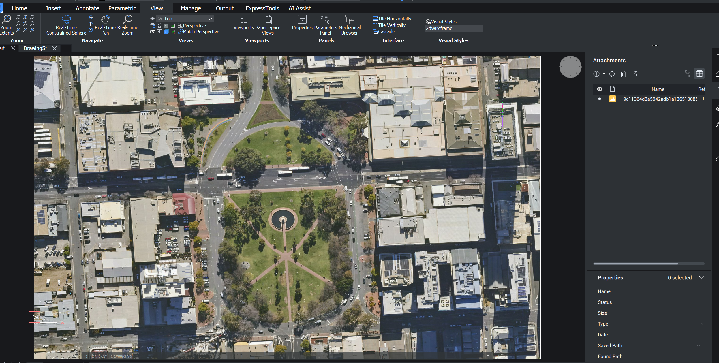Image resolution: width=719 pixels, height=363 pixels.
Task: Open the Viewports tool
Action: [244, 22]
